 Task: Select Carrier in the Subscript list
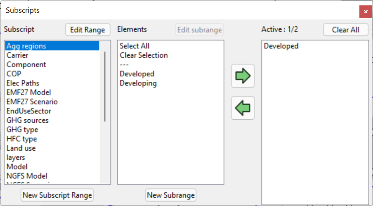click(x=17, y=55)
